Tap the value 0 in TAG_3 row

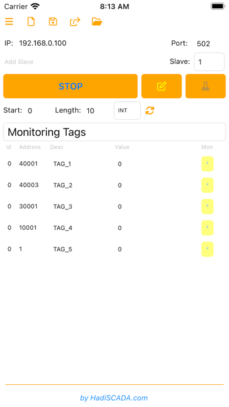pyautogui.click(x=120, y=206)
